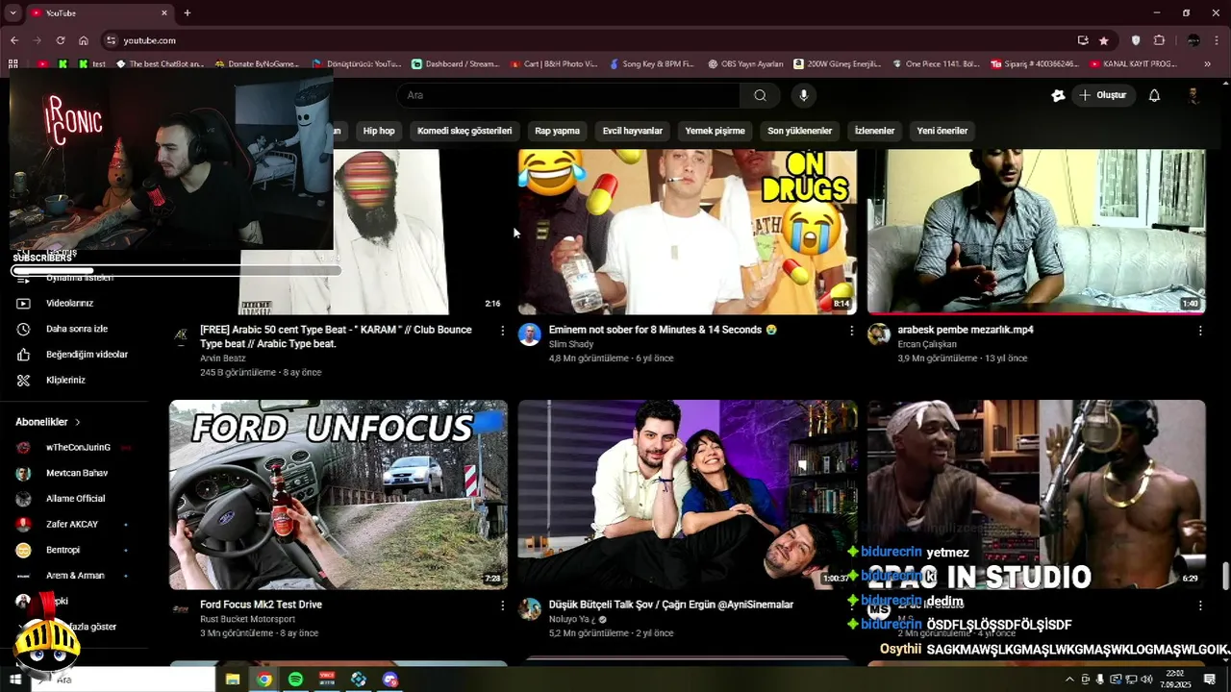
Task: Open Allame Official subscription channel
Action: pyautogui.click(x=75, y=498)
